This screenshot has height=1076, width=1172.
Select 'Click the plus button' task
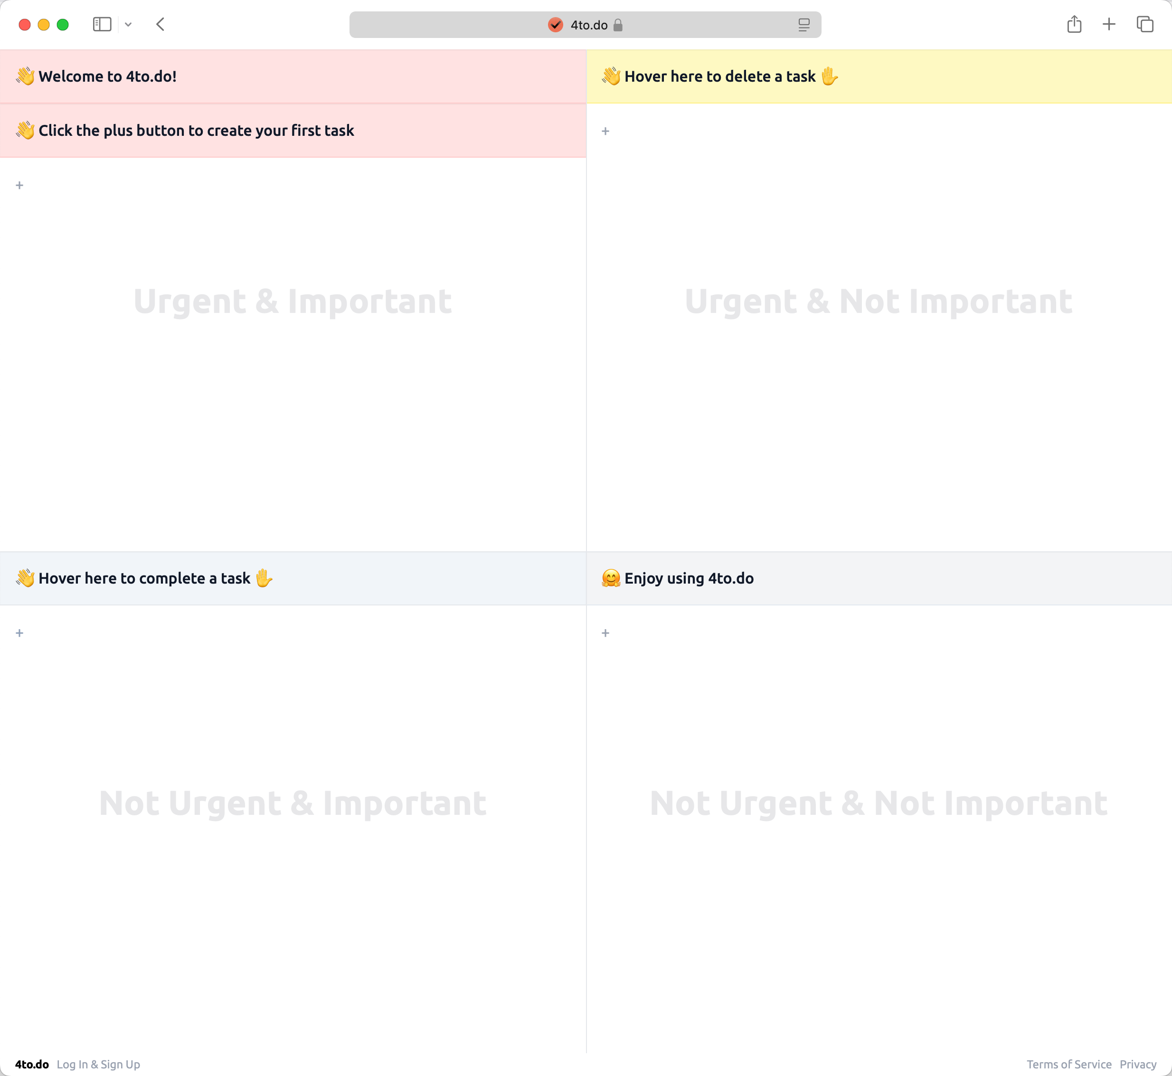tap(196, 131)
